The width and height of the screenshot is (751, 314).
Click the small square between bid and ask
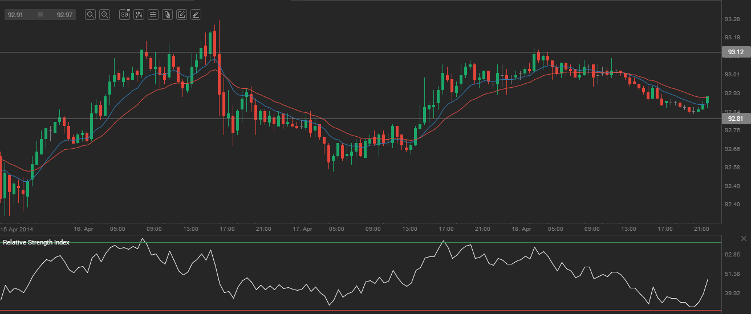(40, 15)
